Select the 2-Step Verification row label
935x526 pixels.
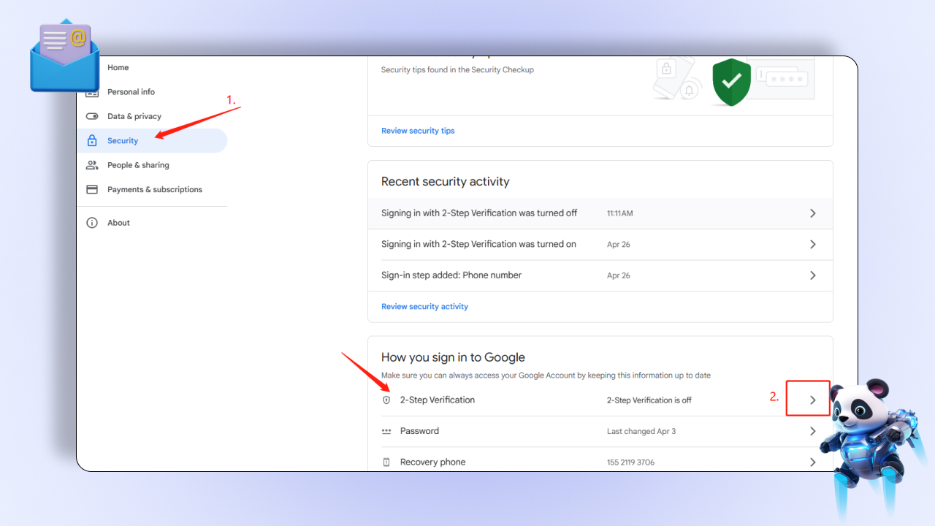tap(438, 400)
